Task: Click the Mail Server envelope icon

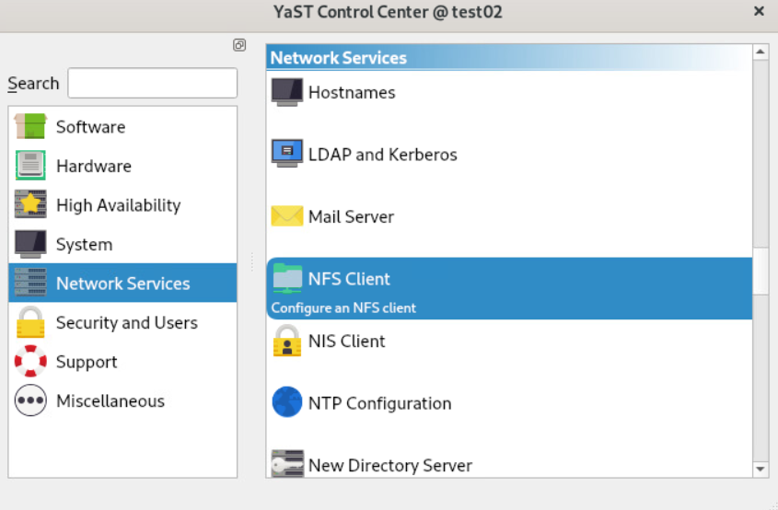Action: 287,216
